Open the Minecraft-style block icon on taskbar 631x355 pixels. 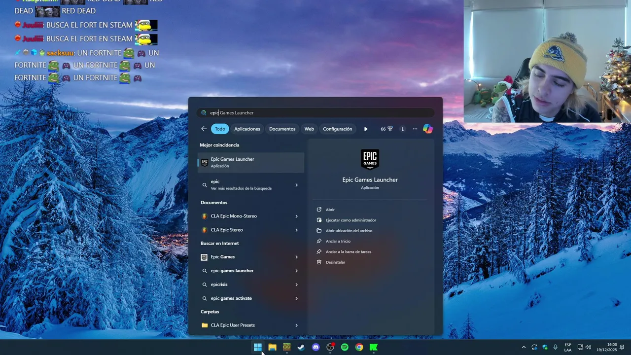[x=286, y=347]
